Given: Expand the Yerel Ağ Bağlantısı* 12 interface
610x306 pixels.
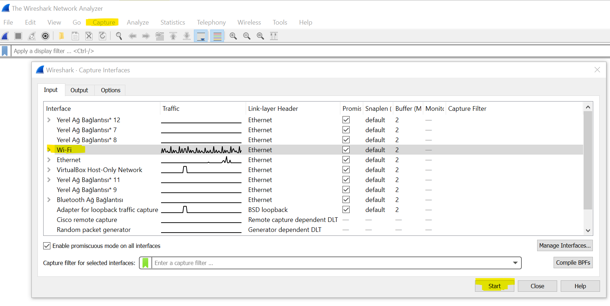Looking at the screenshot, I should 49,120.
